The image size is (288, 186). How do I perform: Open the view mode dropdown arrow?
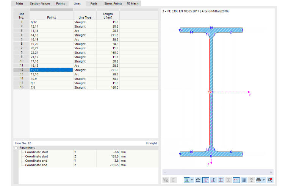[192, 180]
